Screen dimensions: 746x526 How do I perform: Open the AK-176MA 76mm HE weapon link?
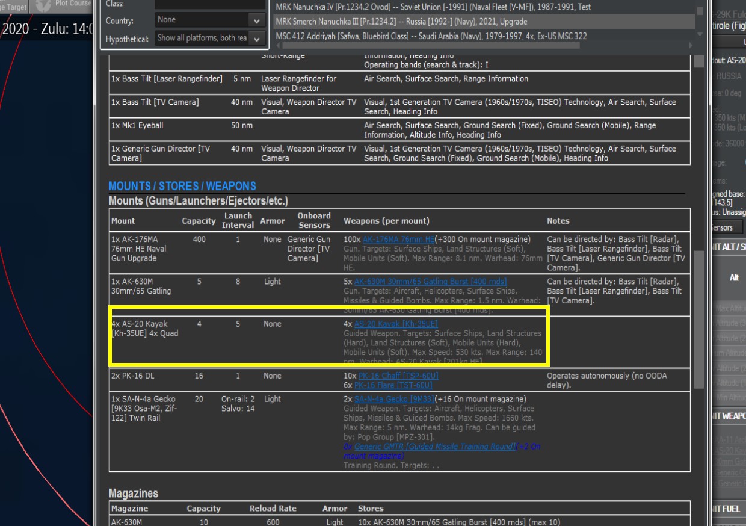point(398,240)
